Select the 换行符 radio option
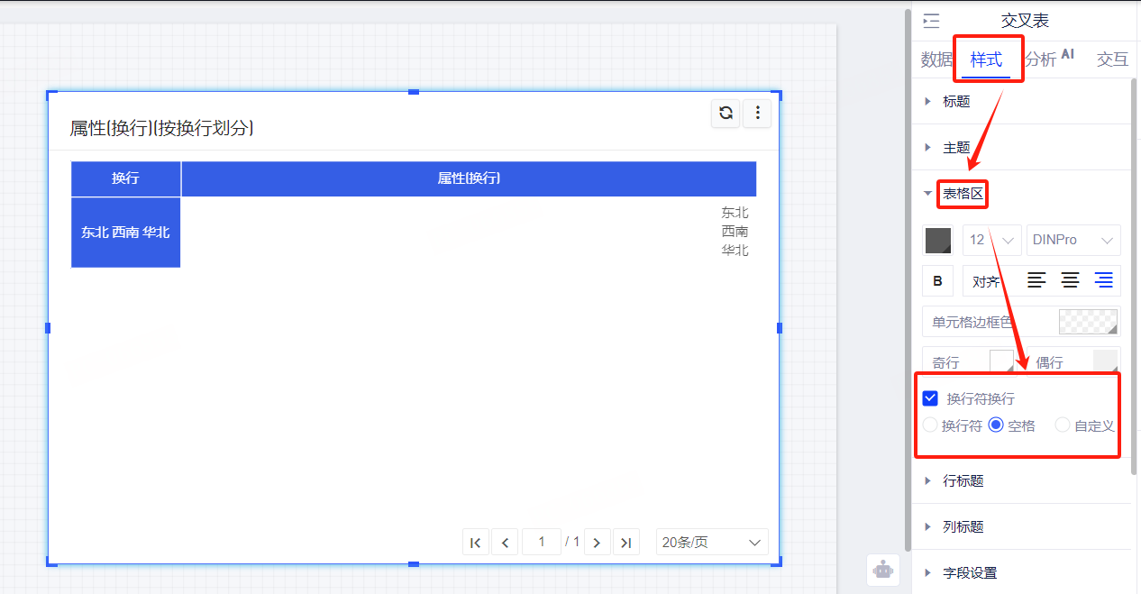This screenshot has height=594, width=1141. pyautogui.click(x=931, y=425)
